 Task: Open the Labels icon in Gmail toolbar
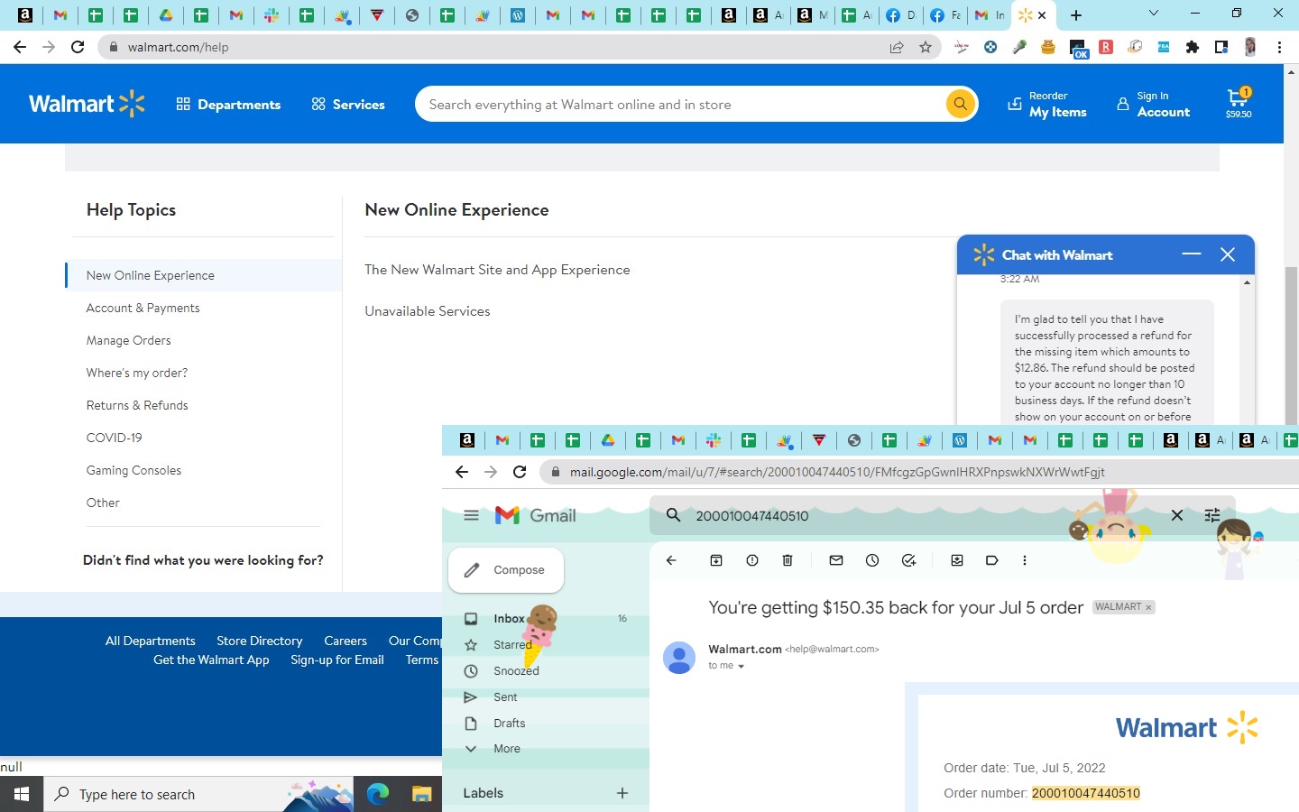(992, 560)
